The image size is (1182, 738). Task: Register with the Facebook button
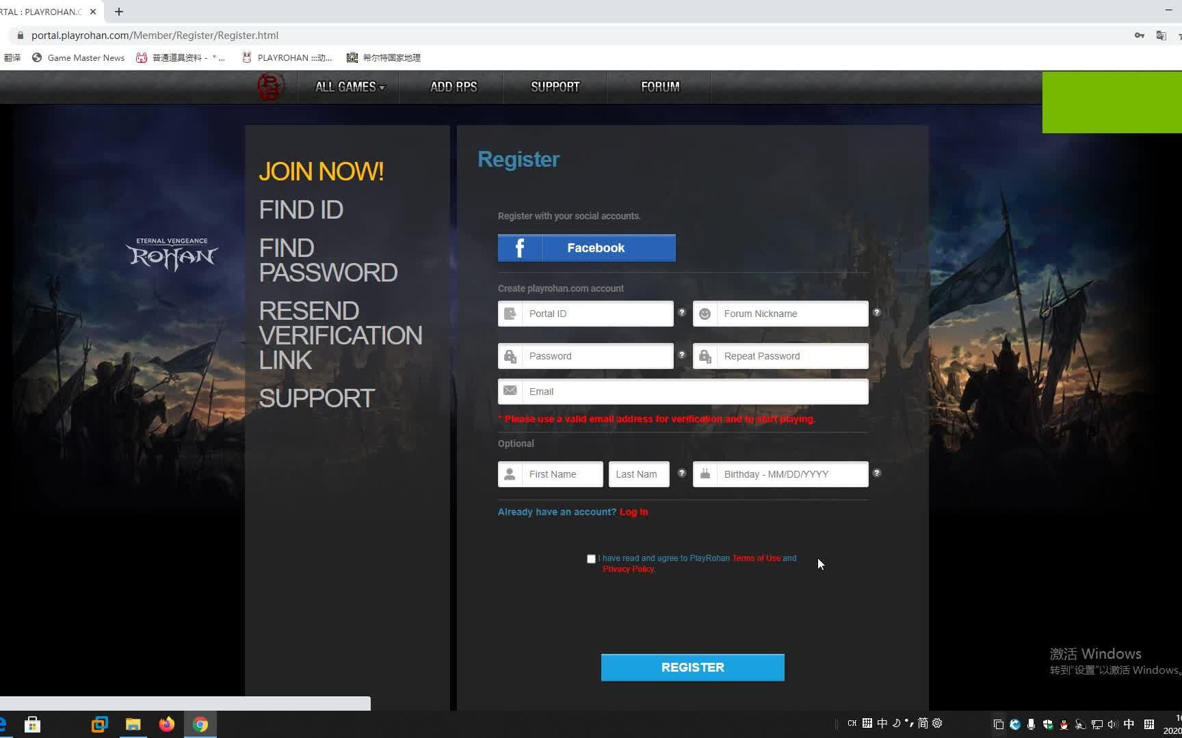587,248
